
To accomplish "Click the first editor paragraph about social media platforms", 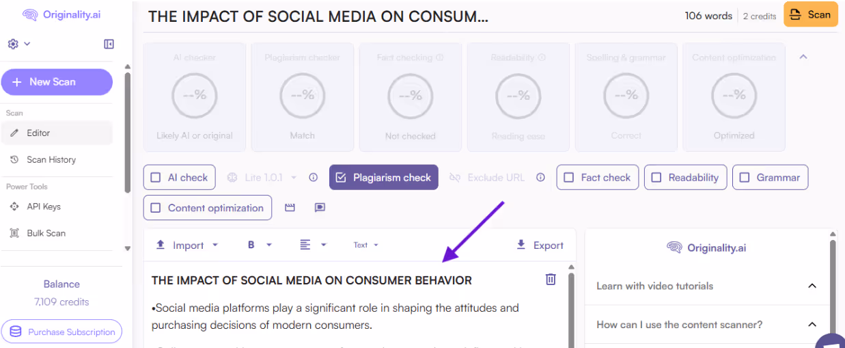I will 335,317.
